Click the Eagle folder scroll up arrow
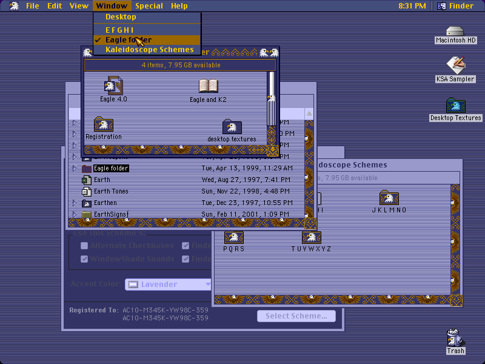The width and height of the screenshot is (485, 364). [x=271, y=132]
